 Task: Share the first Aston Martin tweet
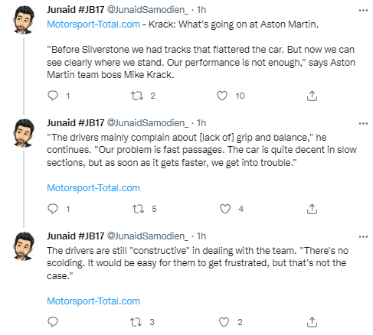click(312, 96)
